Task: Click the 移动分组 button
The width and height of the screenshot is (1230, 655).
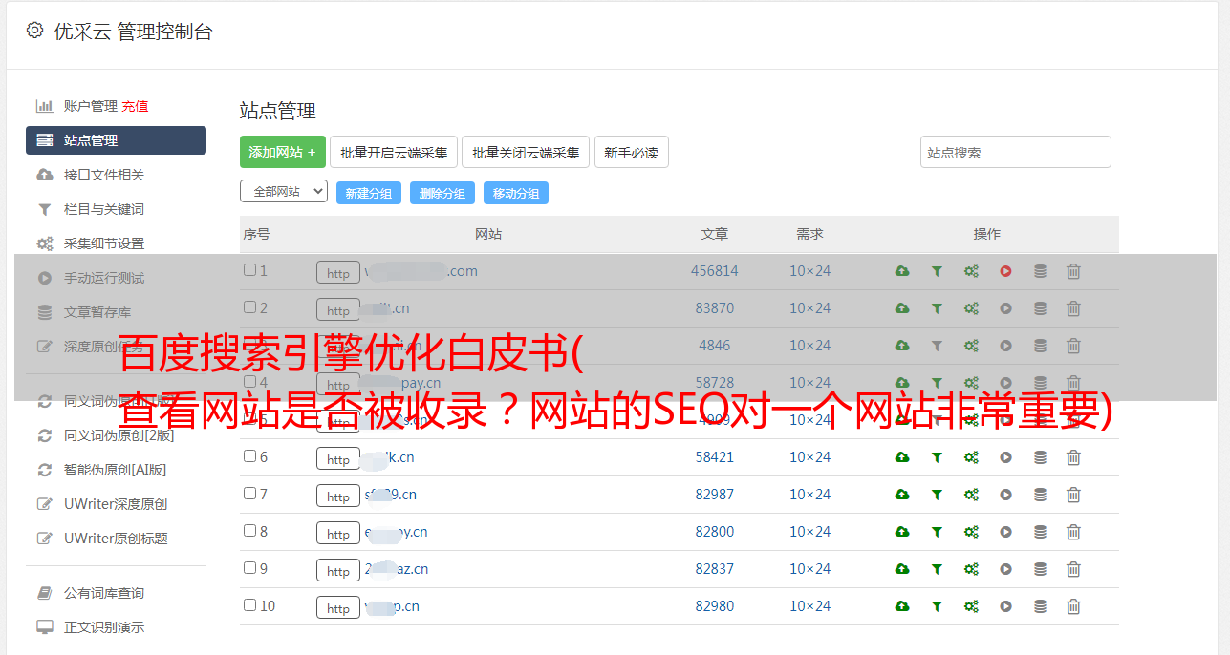Action: [x=516, y=193]
